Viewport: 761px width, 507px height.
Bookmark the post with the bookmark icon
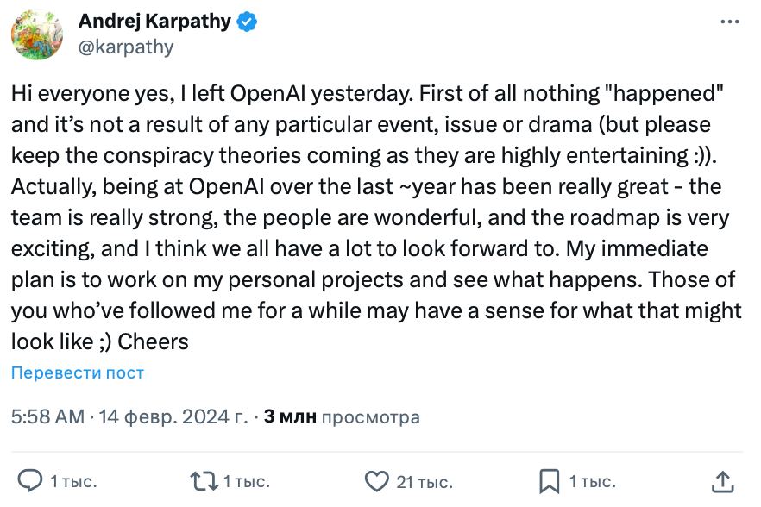pos(549,481)
